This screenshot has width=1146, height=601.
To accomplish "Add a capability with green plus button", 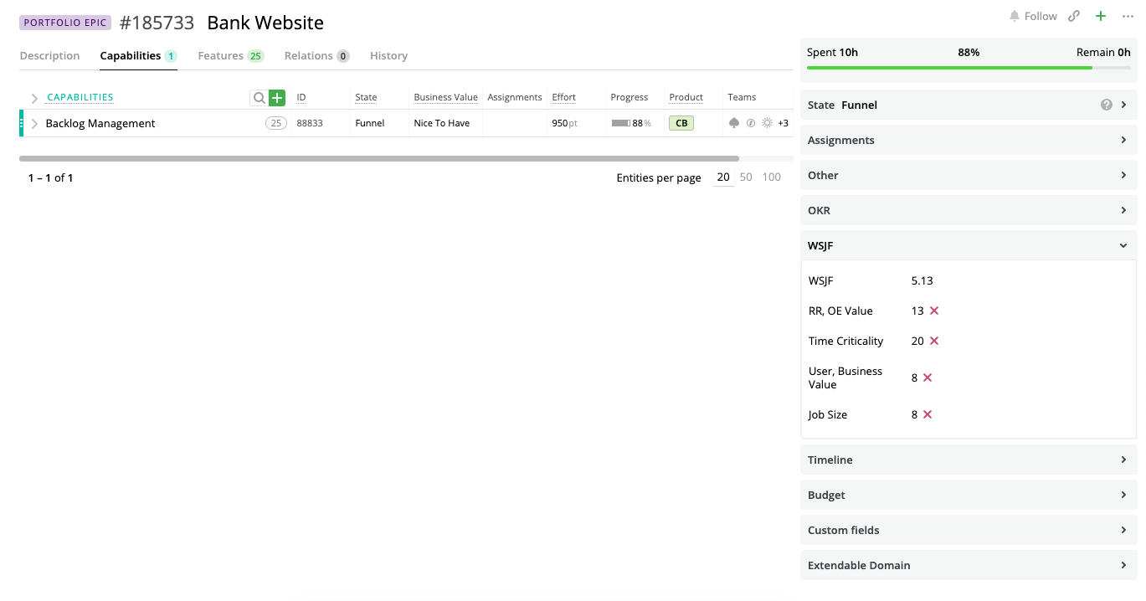I will tap(277, 98).
